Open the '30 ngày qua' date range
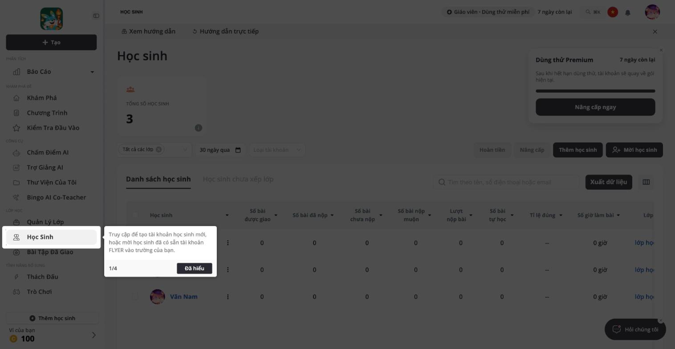This screenshot has height=349, width=675. pyautogui.click(x=220, y=150)
